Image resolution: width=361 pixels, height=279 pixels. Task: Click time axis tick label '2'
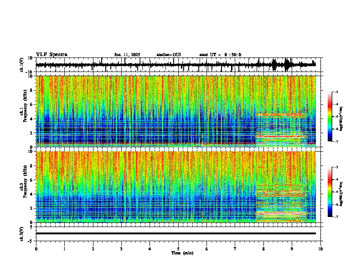[x=93, y=249]
